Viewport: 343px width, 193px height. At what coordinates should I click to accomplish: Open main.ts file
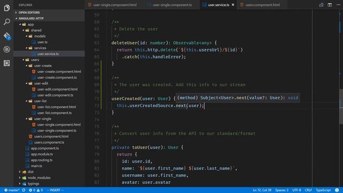point(36,166)
